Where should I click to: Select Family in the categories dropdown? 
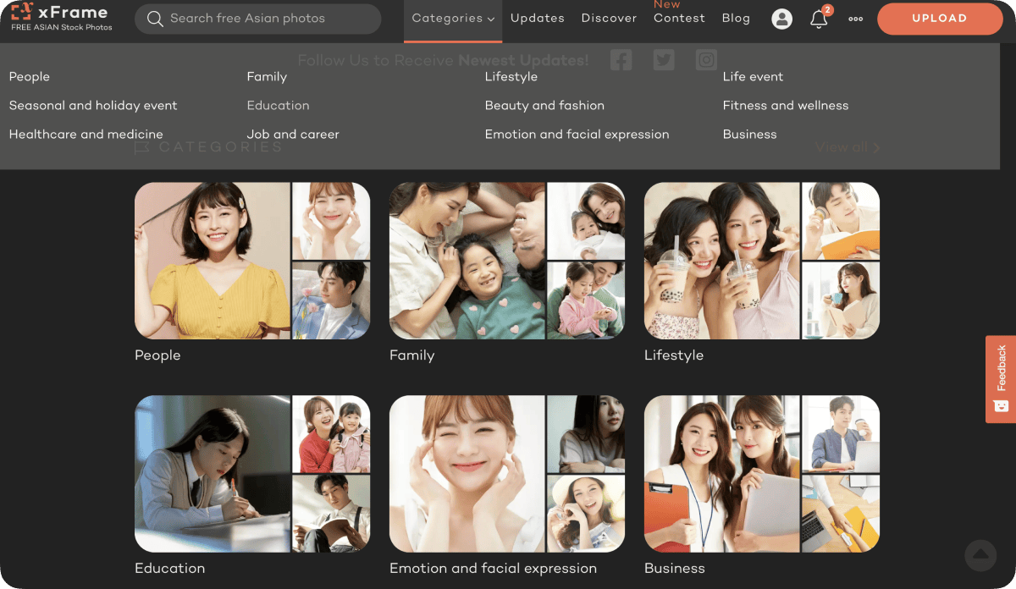(x=267, y=77)
